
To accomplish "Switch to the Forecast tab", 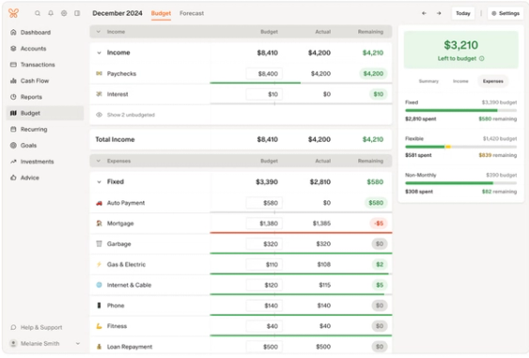I will 192,13.
